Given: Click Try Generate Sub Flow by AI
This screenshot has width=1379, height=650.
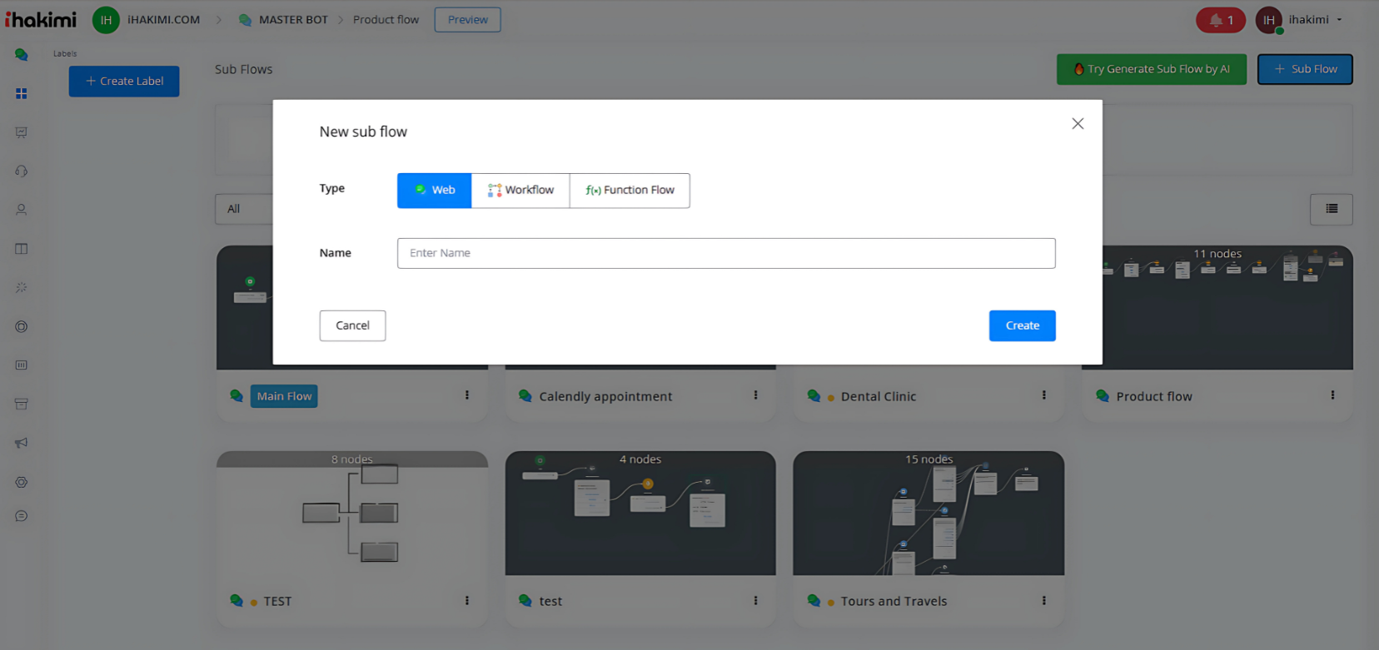Looking at the screenshot, I should [1151, 69].
